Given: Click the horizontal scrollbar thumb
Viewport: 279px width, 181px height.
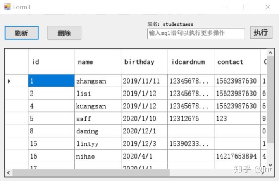Looking at the screenshot, I should point(91,172).
